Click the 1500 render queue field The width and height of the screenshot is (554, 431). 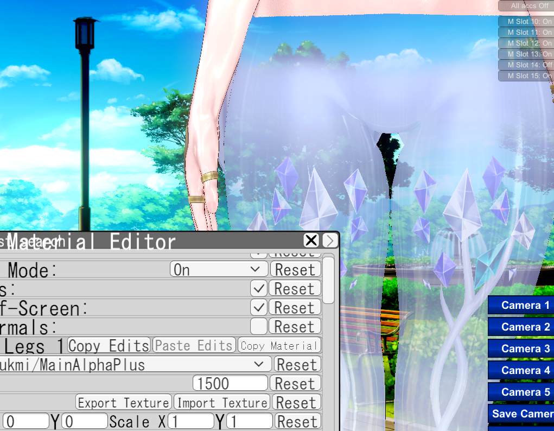pos(230,384)
